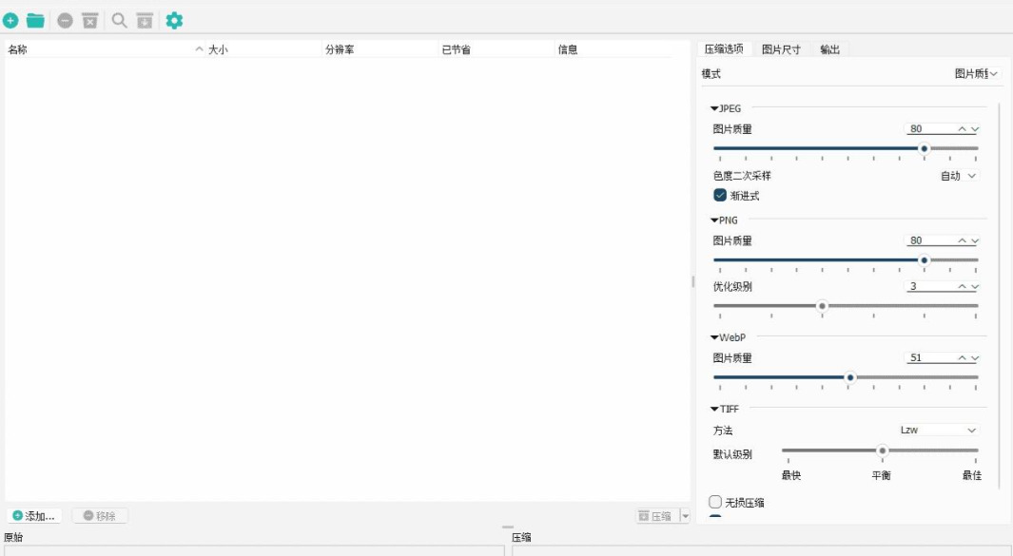Decrease JPEG quality with the down arrow
Screen dimensions: 1013x556
pyautogui.click(x=975, y=129)
